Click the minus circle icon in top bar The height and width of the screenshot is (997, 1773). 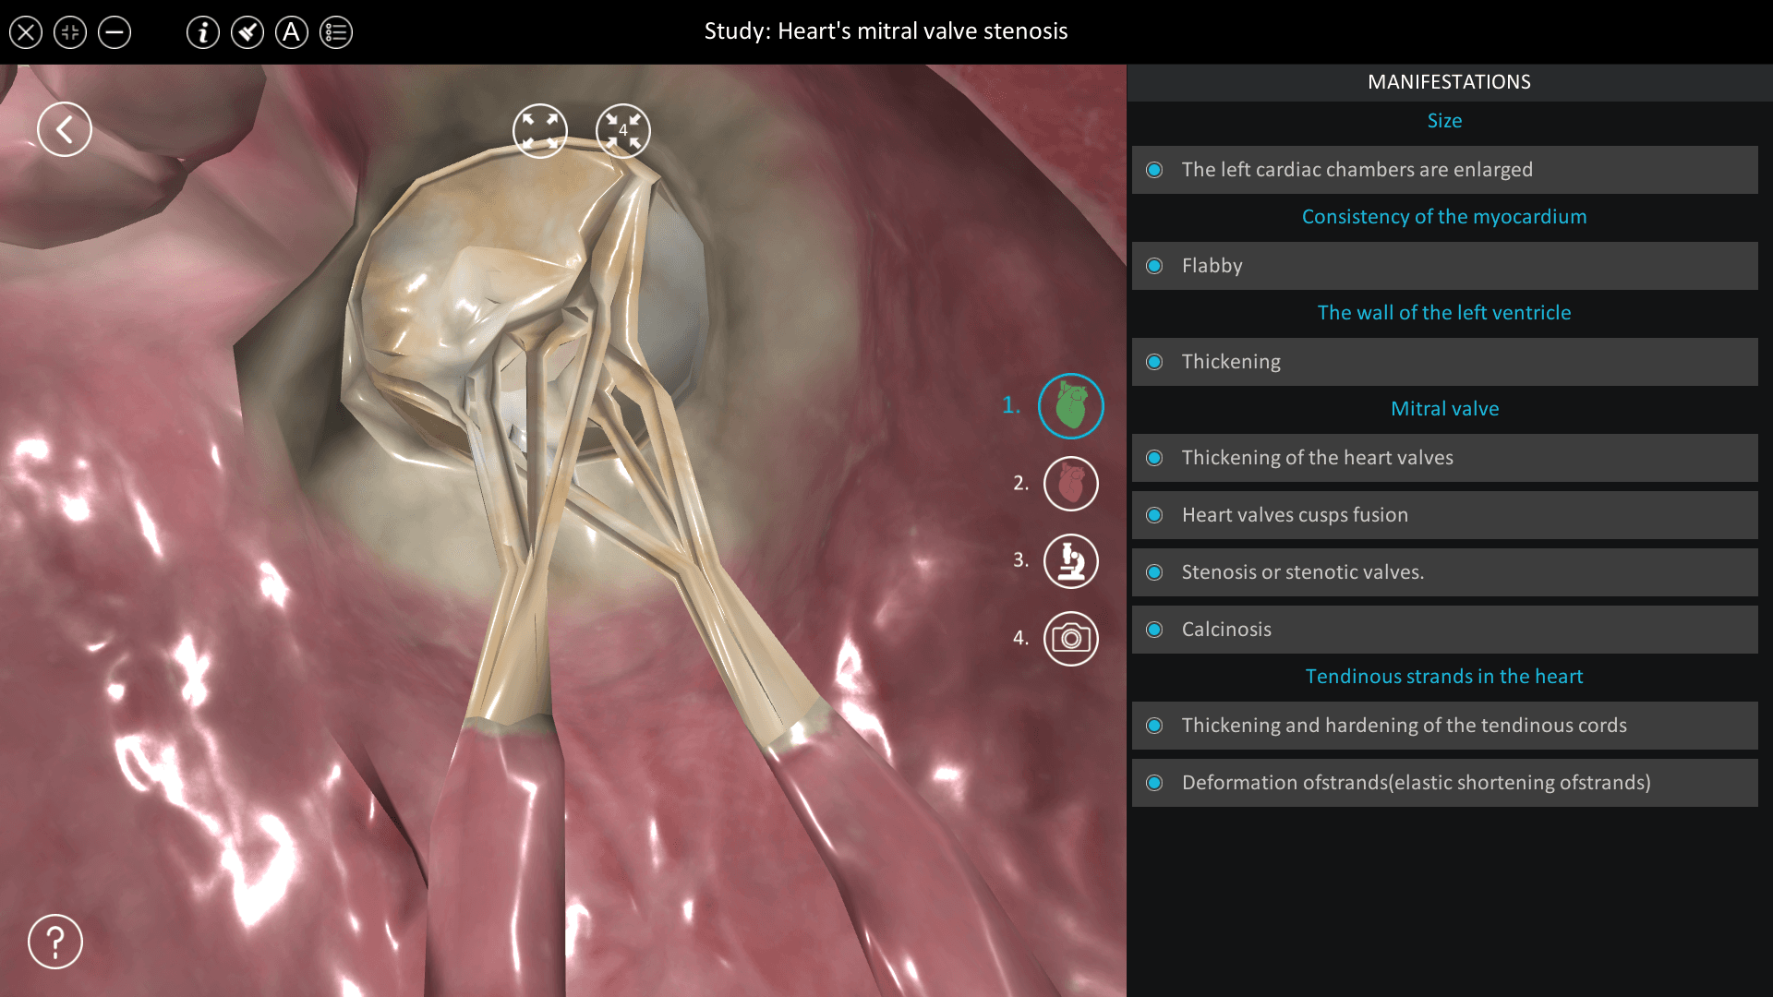pos(115,33)
